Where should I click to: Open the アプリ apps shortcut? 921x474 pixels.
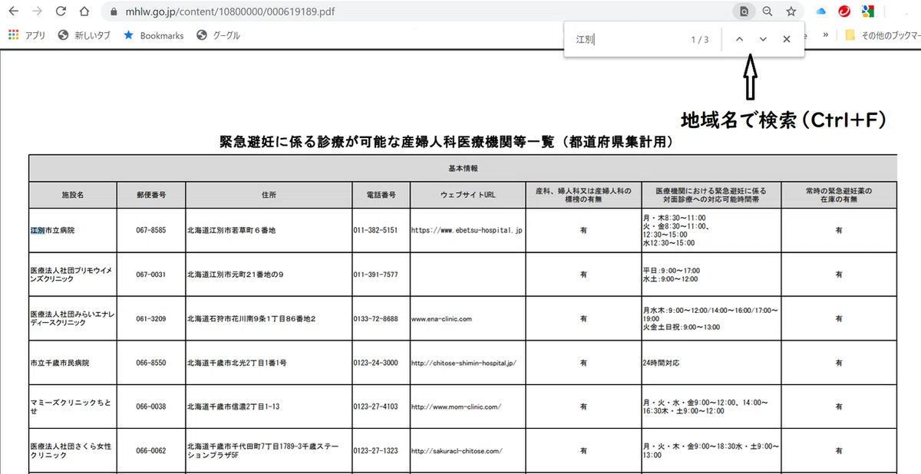(x=27, y=35)
